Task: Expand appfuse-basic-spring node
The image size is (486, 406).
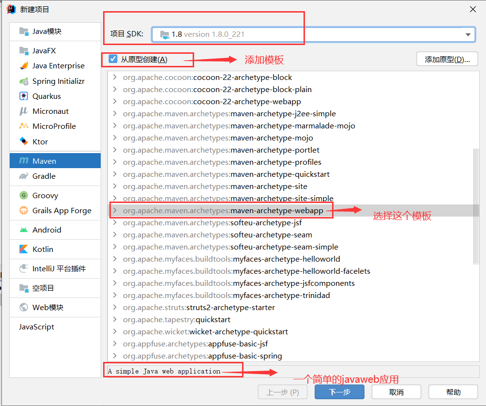Action: point(115,356)
